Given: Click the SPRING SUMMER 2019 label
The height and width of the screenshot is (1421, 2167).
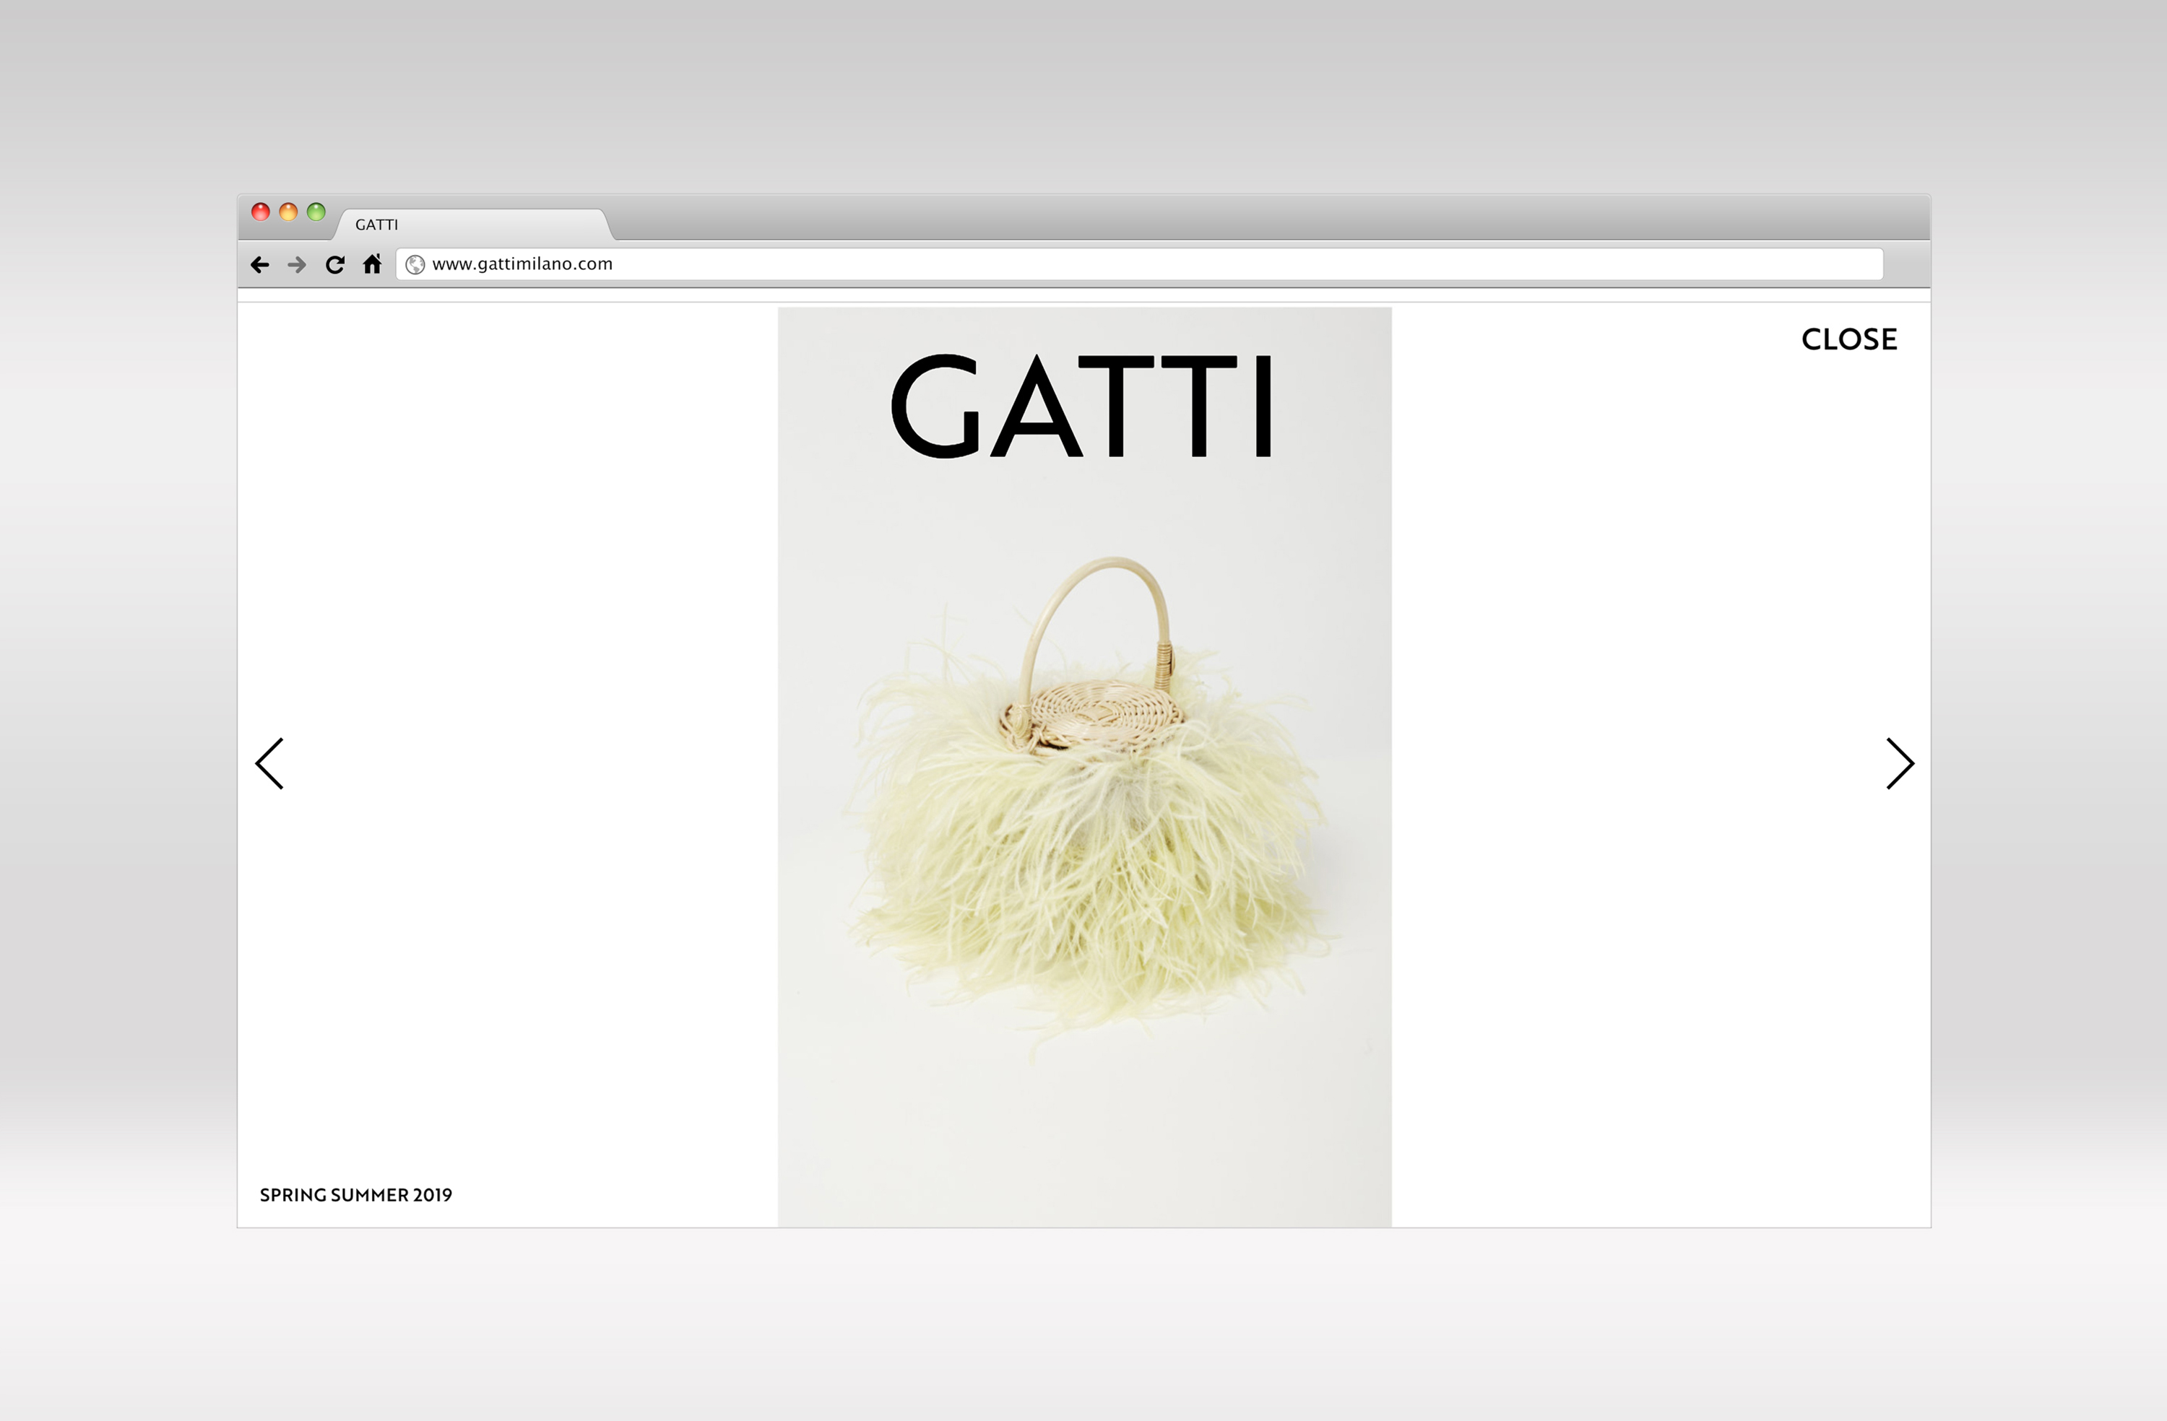Looking at the screenshot, I should tap(356, 1195).
